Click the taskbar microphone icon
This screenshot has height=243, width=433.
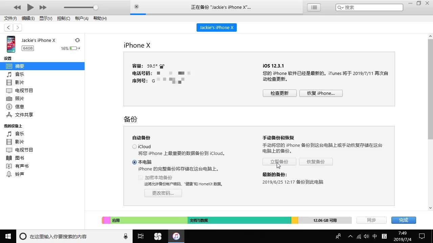tap(126, 236)
